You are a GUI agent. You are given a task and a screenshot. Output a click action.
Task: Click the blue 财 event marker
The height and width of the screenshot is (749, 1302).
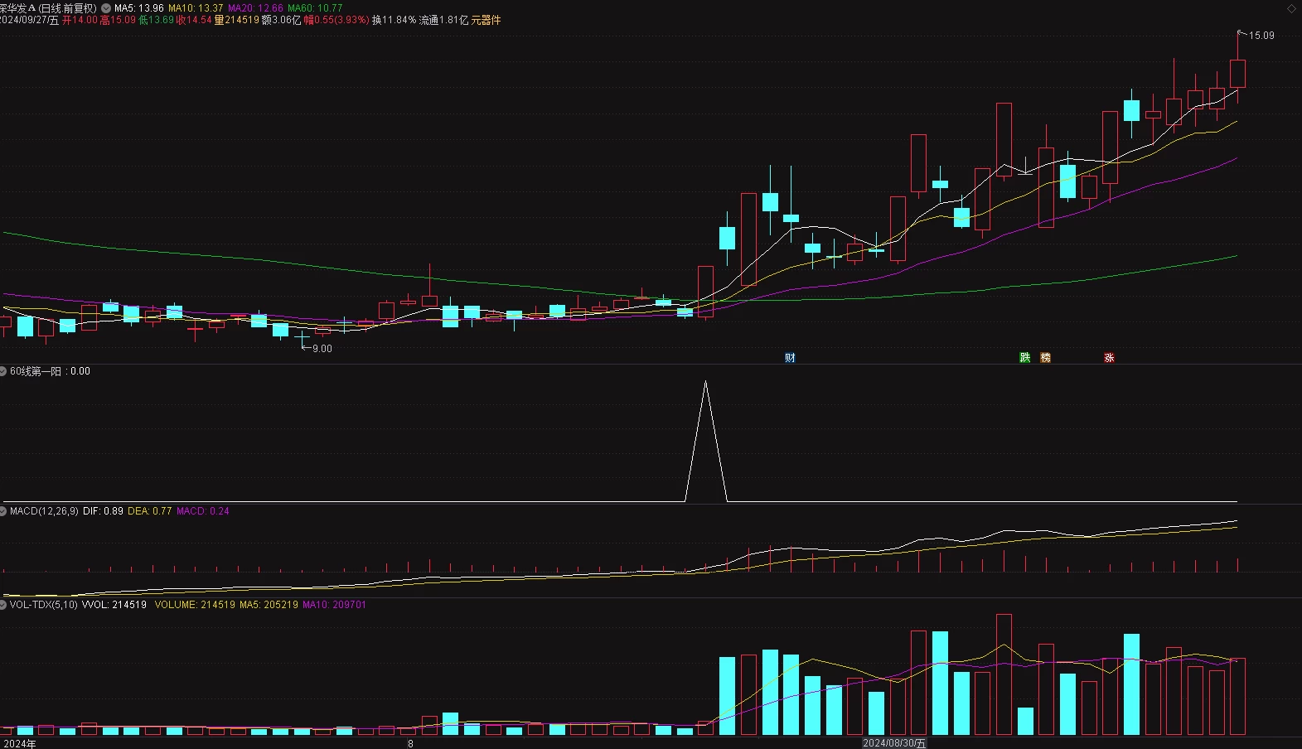click(x=790, y=358)
